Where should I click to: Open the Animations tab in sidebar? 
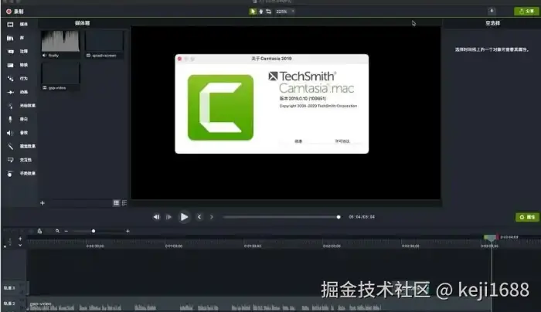pos(17,92)
